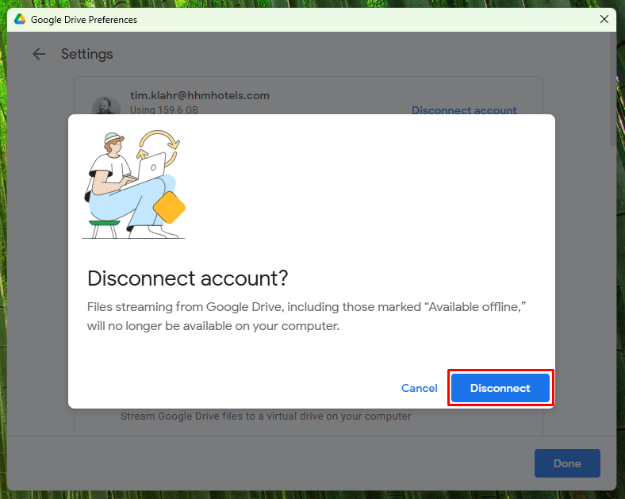
Task: Close the Google Drive Preferences window
Action: click(604, 20)
